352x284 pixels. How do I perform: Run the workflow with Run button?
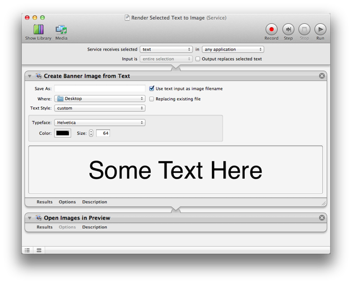tap(320, 30)
